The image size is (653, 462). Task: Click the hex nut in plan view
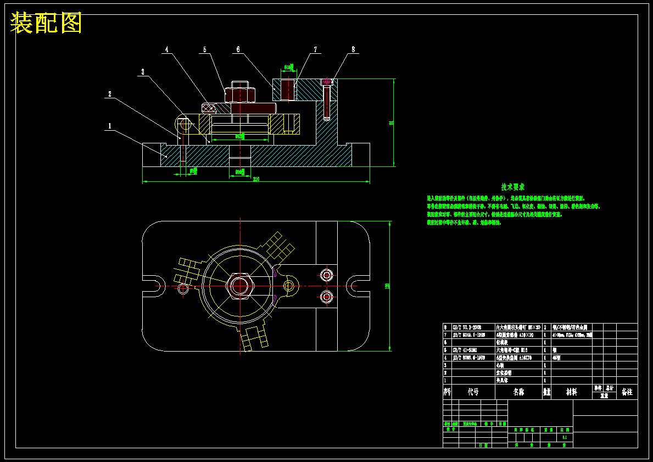point(239,286)
